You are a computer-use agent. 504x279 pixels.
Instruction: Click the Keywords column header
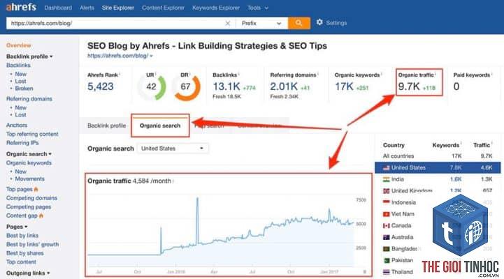[x=446, y=145]
